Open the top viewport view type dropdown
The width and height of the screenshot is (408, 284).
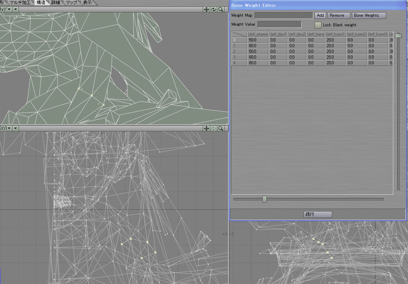pos(5,9)
